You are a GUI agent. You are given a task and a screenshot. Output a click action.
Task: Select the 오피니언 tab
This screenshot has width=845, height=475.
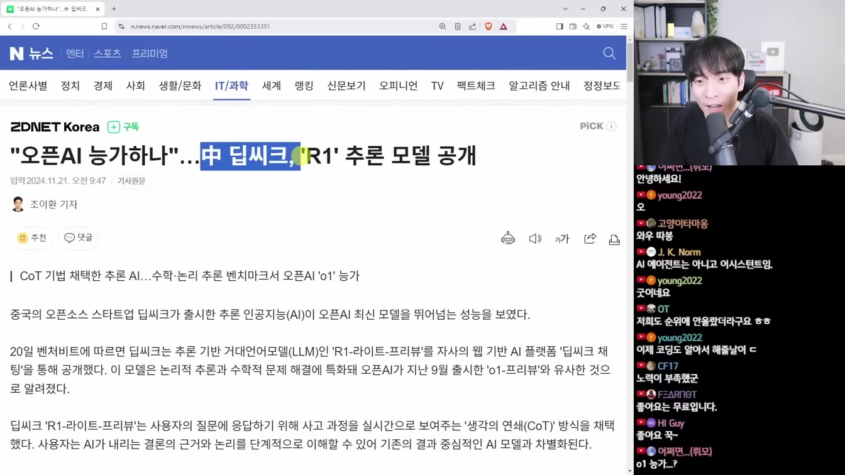(398, 85)
